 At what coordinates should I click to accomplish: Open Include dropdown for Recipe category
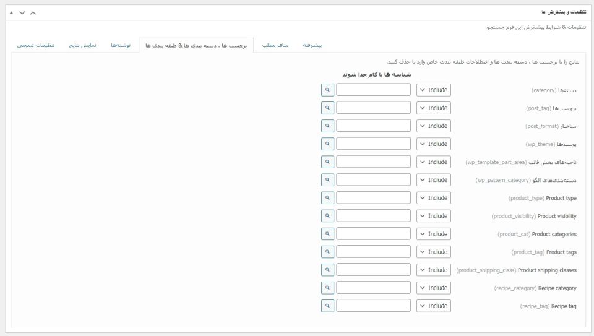(x=433, y=288)
